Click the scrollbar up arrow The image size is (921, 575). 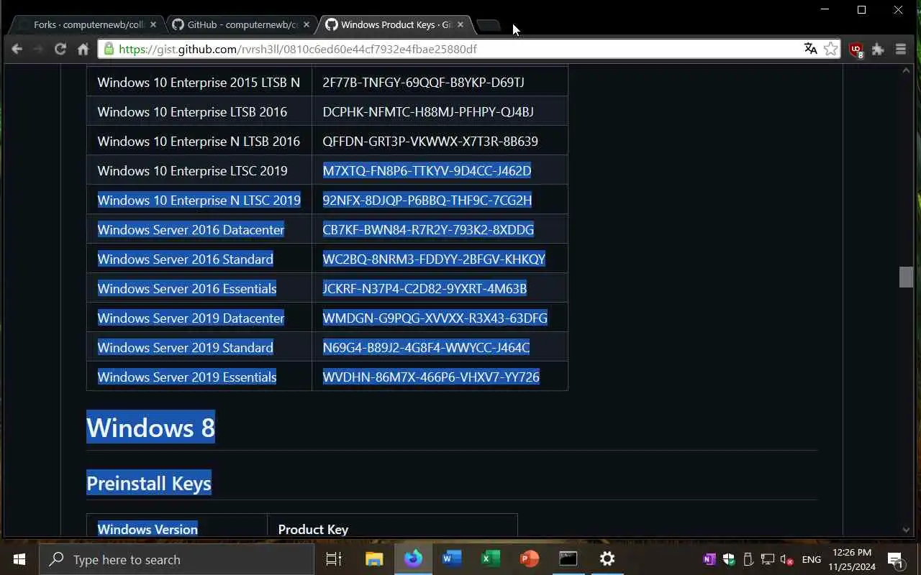click(906, 70)
